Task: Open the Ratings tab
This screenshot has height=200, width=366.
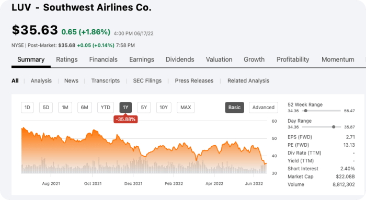Action: (67, 60)
